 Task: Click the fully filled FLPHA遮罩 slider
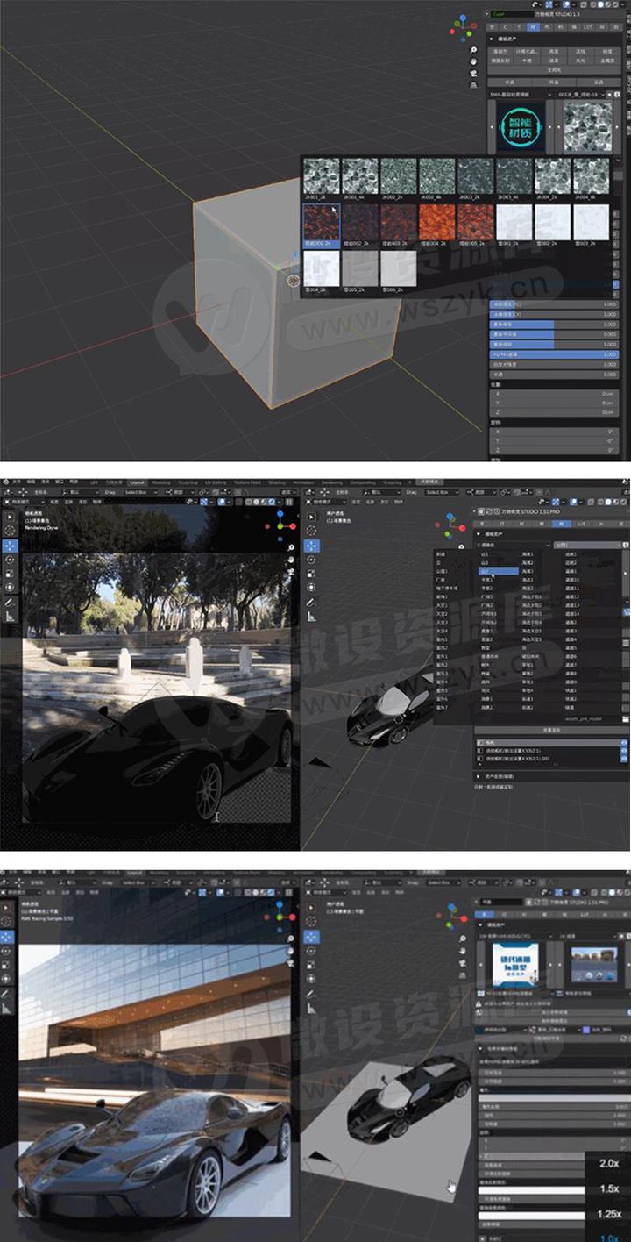click(554, 354)
